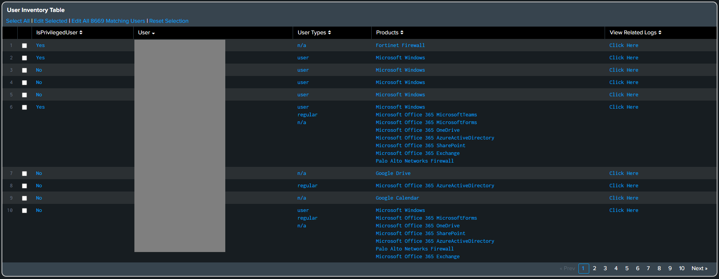Click Microsoft Office 365 MicrosoftForms in row 6
Image resolution: width=719 pixels, height=279 pixels.
tap(426, 123)
